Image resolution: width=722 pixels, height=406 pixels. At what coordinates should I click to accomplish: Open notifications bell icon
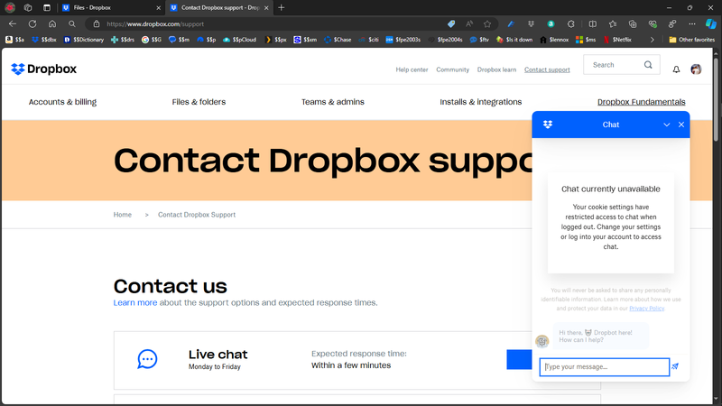click(676, 69)
